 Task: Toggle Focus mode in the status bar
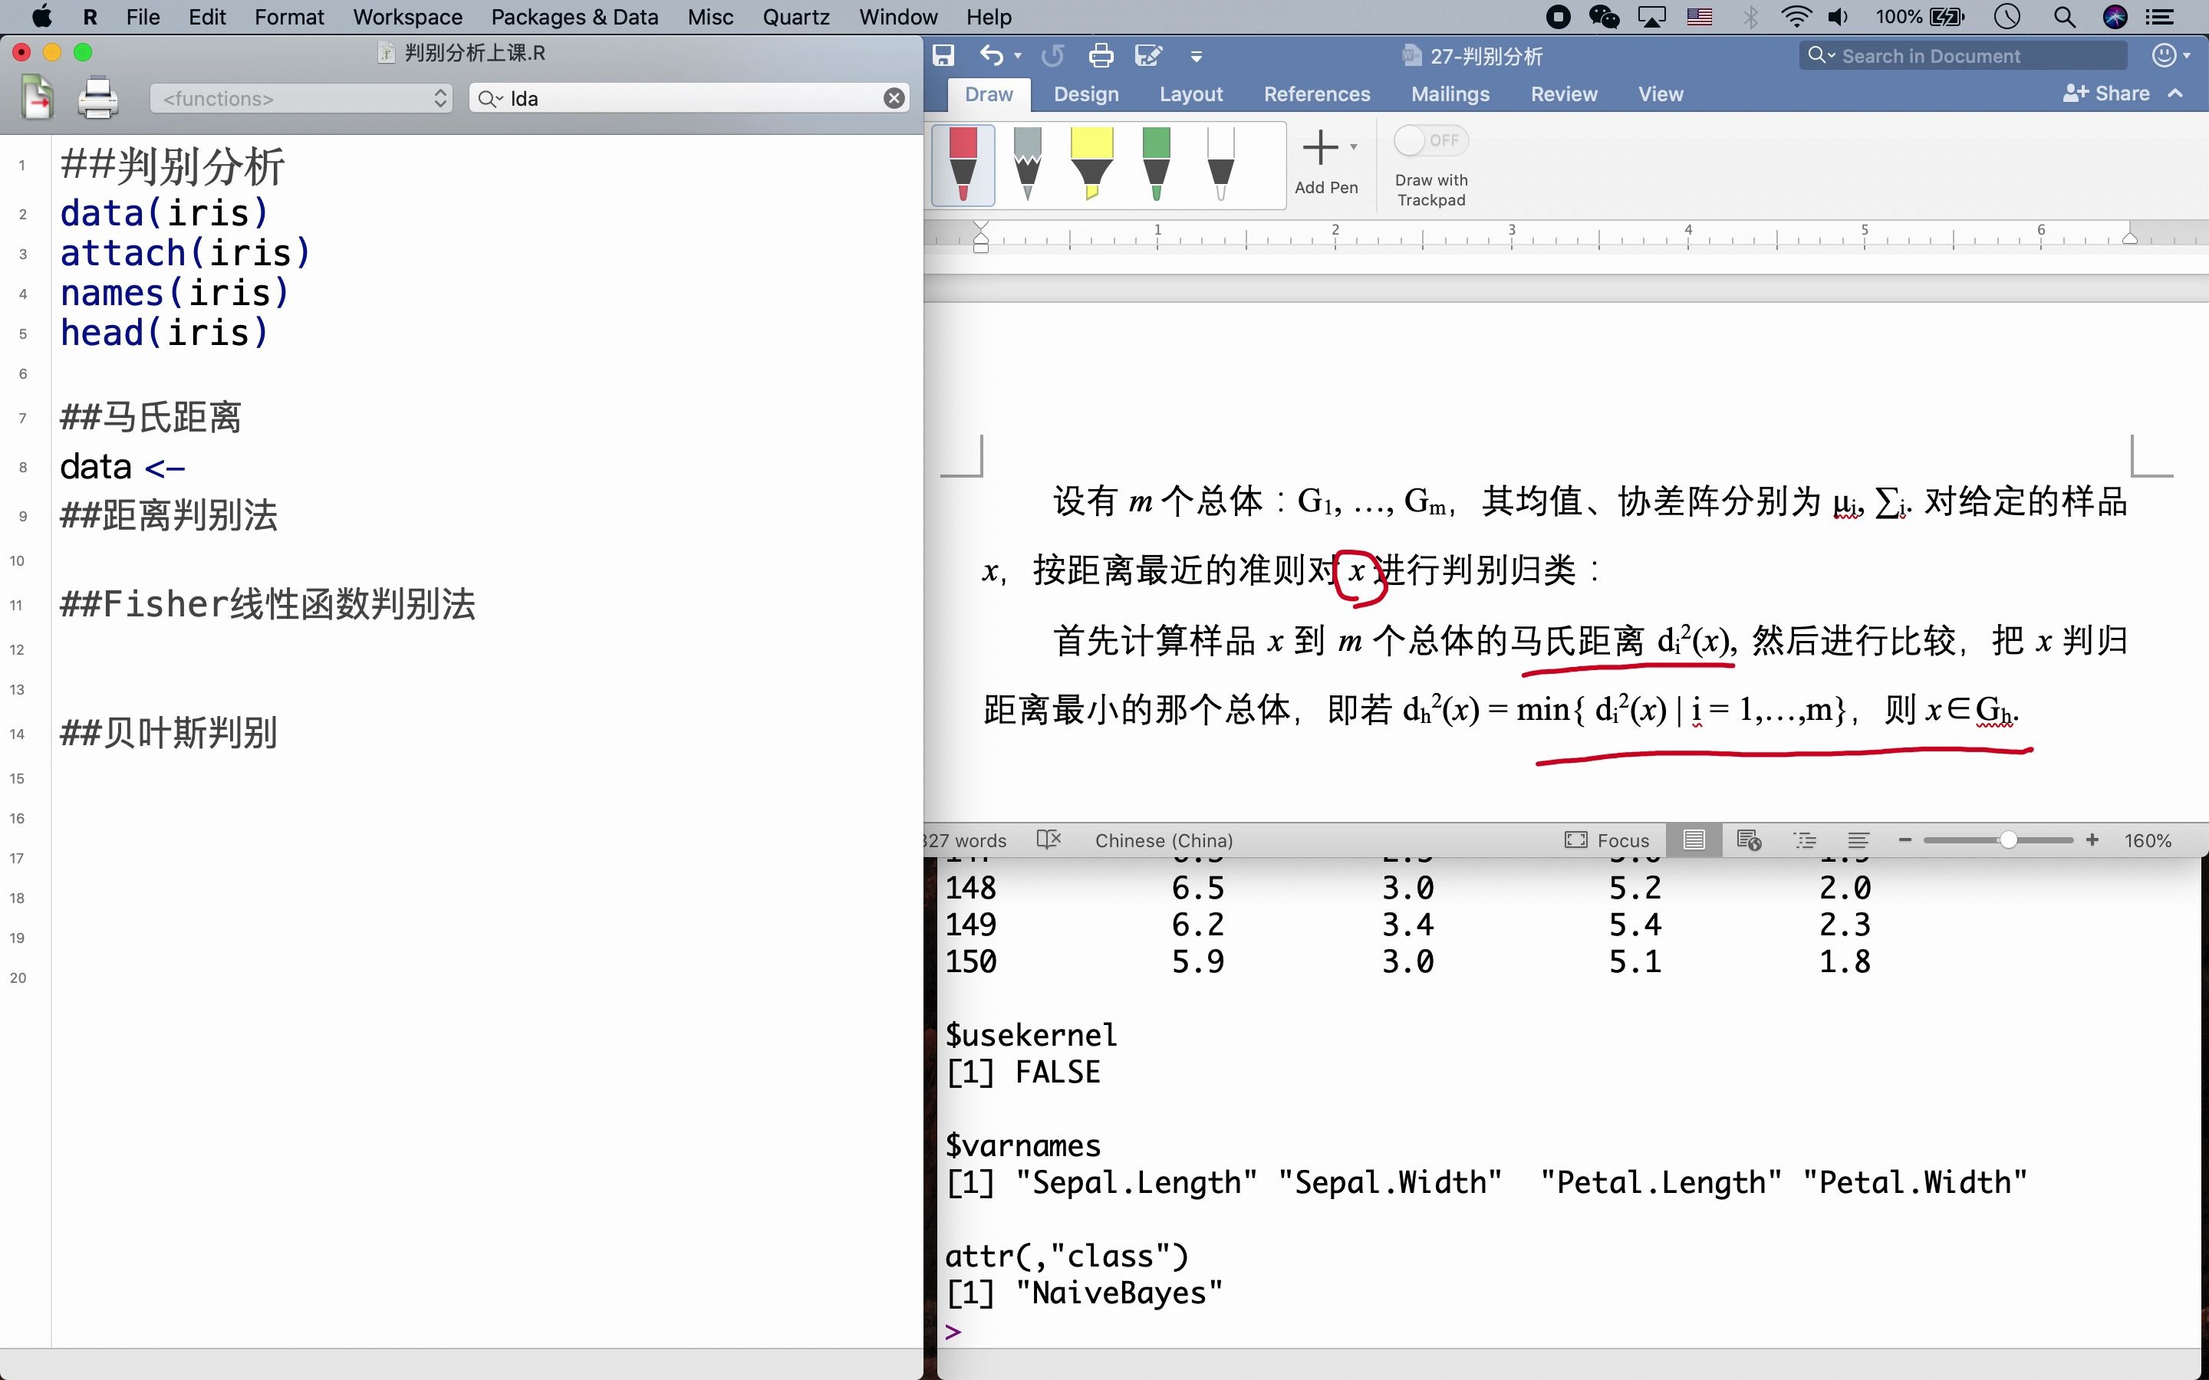[1608, 839]
